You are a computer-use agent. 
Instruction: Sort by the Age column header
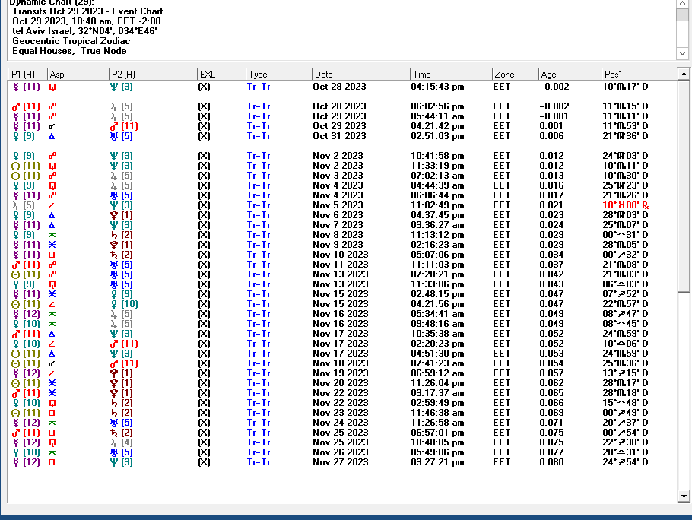[x=570, y=74]
